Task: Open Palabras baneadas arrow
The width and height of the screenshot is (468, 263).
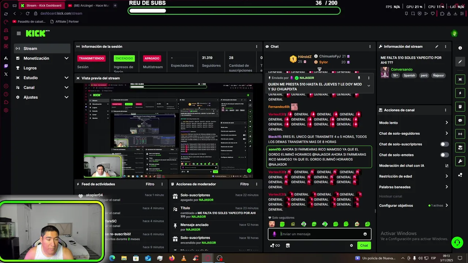Action: [446, 187]
